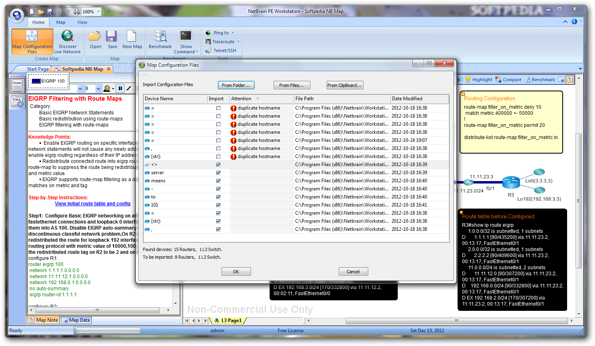Click the folder-gear settings icon in map toolbar
Viewport: 595px width, 346px height.
point(561,80)
